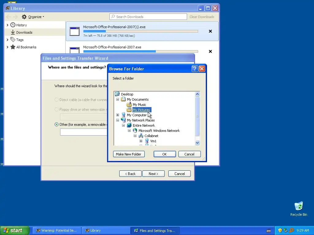Click the Microsoft Windows Network icon

coord(135,130)
